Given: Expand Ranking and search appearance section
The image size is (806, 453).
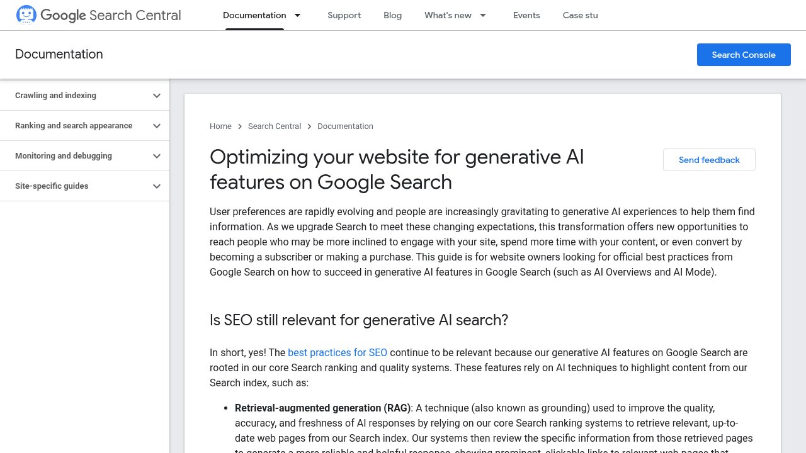Looking at the screenshot, I should pos(157,126).
